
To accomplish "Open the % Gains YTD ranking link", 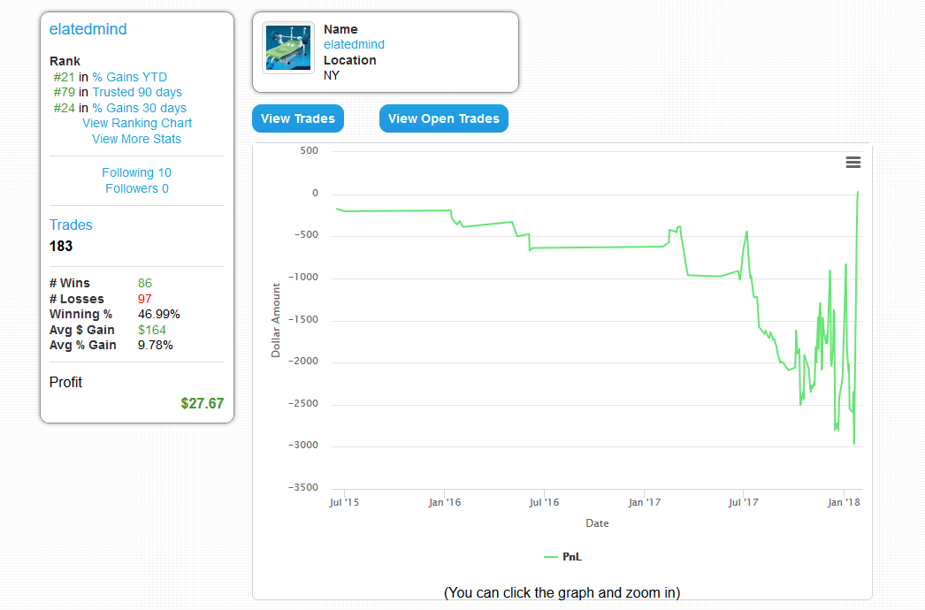I will pyautogui.click(x=129, y=77).
